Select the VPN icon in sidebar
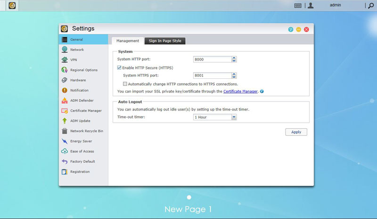 (65, 60)
